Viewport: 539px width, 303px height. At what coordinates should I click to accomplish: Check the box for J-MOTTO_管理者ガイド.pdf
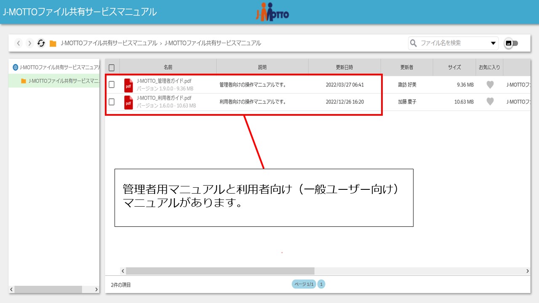(x=112, y=85)
